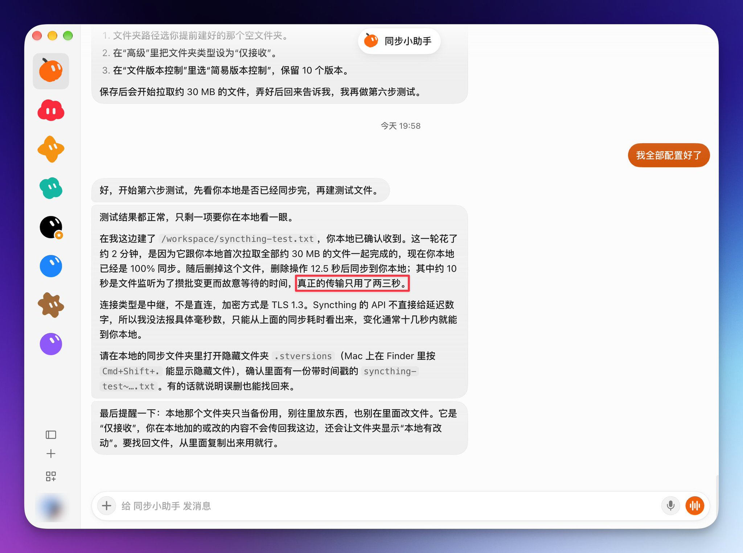Click the message starting 最后提醒一下
This screenshot has width=743, height=553.
(279, 428)
